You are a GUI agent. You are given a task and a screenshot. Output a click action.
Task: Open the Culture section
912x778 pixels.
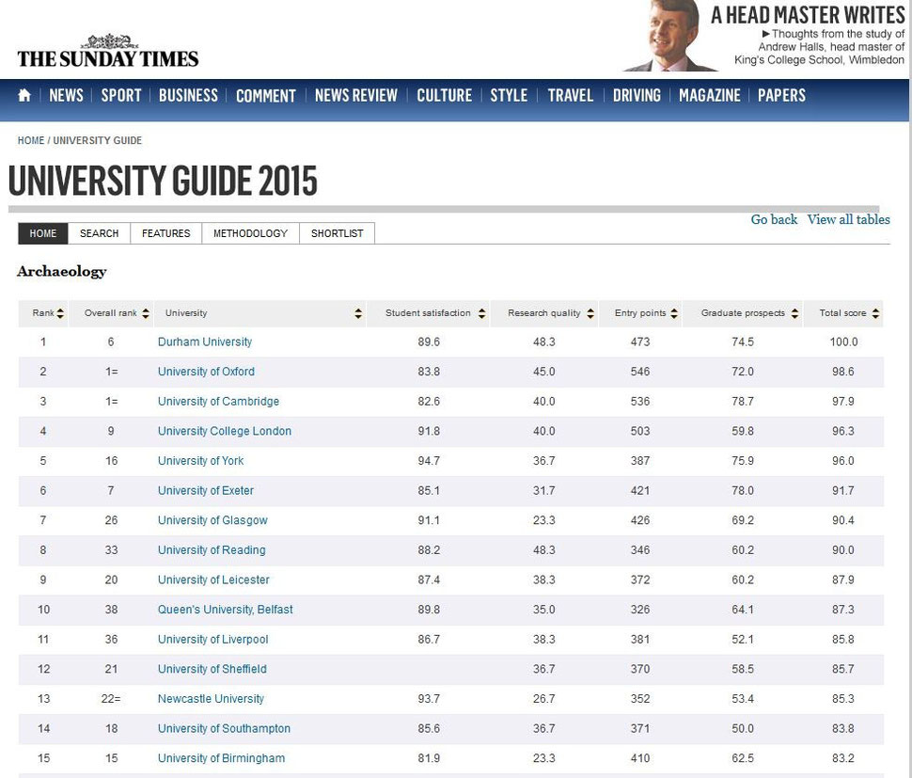[445, 95]
